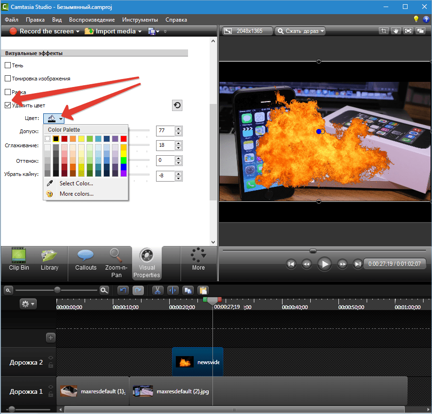Viewport: 432px width, 414px height.
Task: Enable the Тень checkbox
Action: (8, 65)
